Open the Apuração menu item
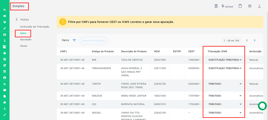The width and height of the screenshot is (268, 120). pos(26,40)
